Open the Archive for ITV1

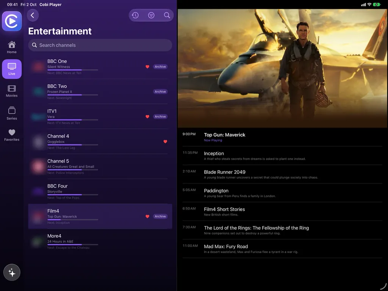160,117
